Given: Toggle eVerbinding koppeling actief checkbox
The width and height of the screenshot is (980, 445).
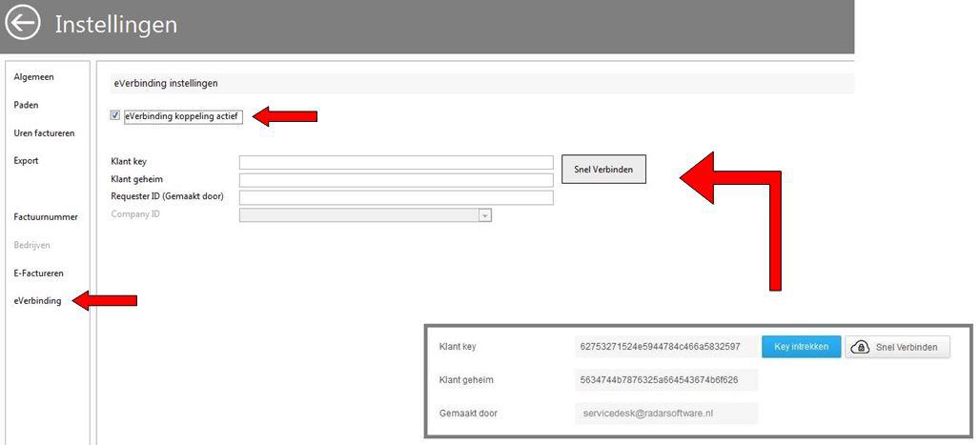Looking at the screenshot, I should point(115,115).
